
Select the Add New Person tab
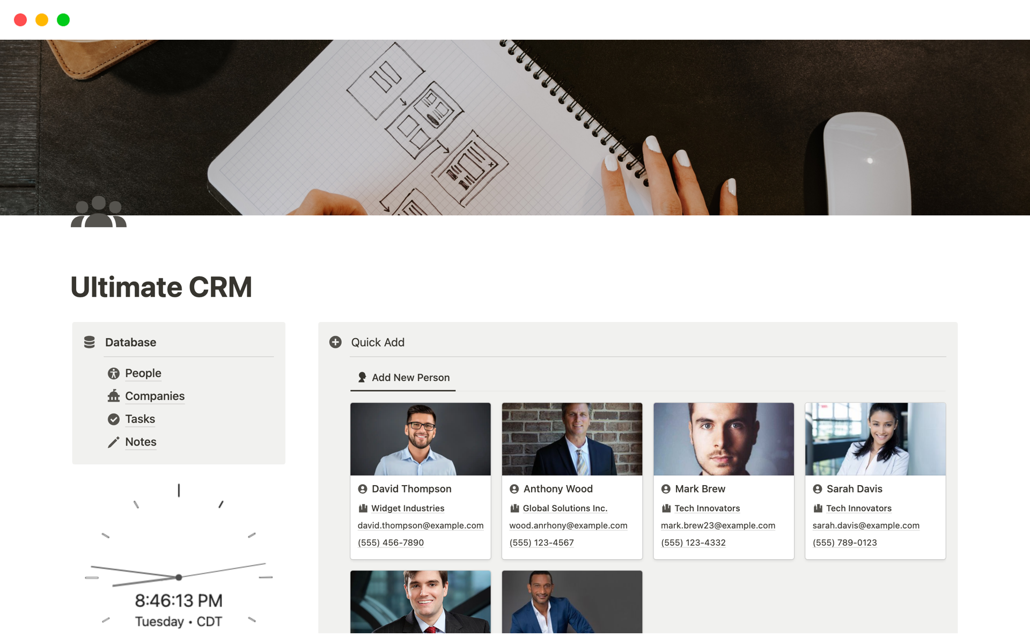(x=403, y=378)
